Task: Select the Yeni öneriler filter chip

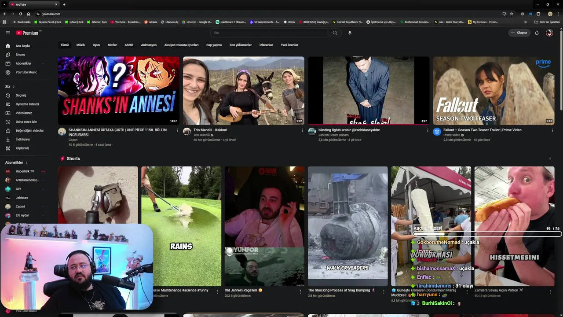Action: tap(289, 45)
